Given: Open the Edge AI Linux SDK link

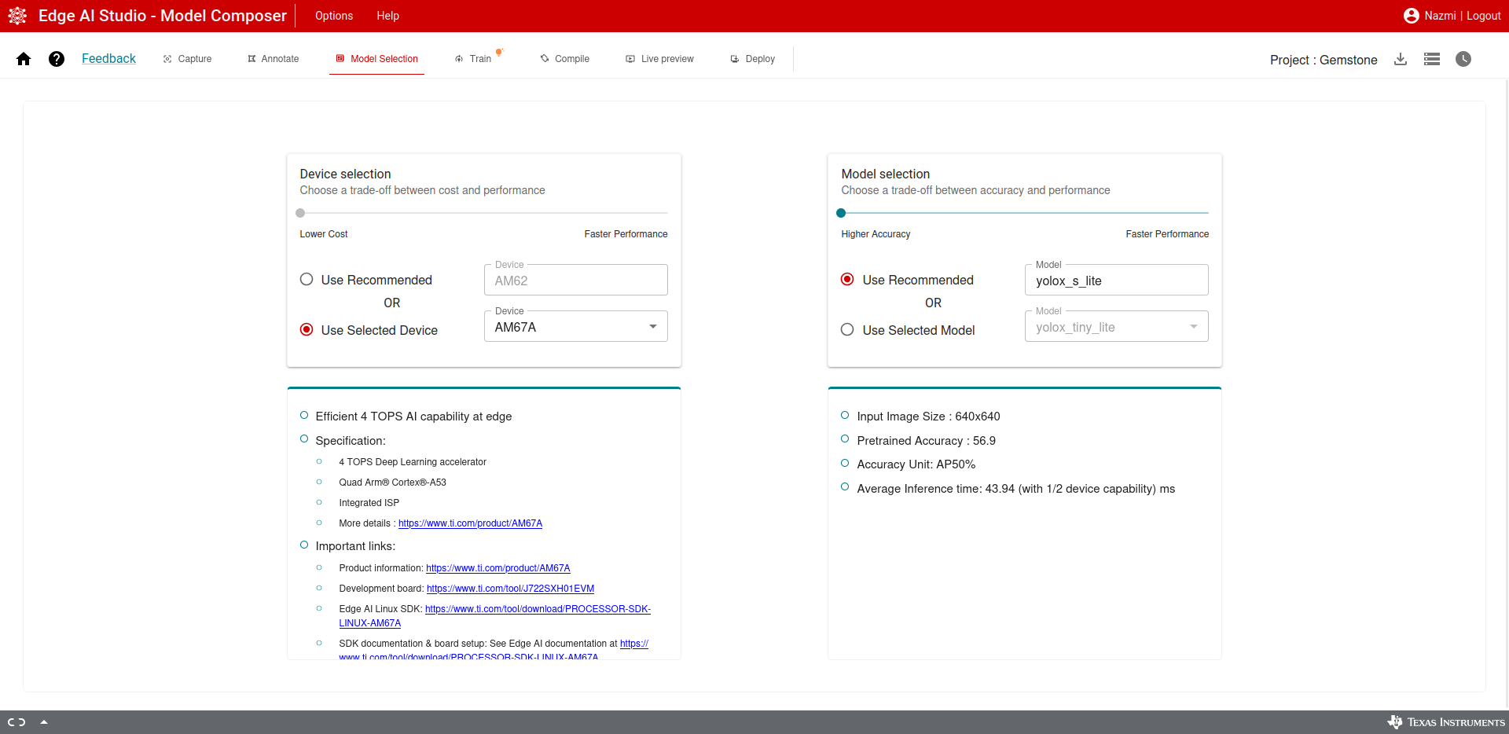Looking at the screenshot, I should [538, 609].
